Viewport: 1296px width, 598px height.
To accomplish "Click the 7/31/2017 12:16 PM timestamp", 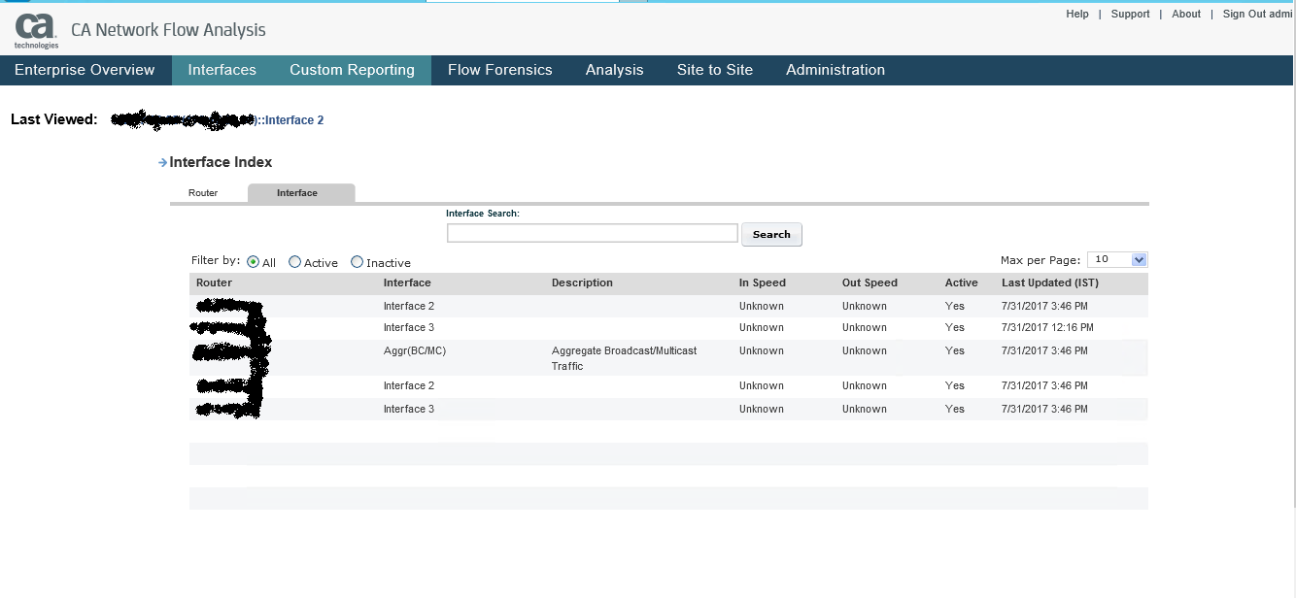I will (x=1047, y=328).
